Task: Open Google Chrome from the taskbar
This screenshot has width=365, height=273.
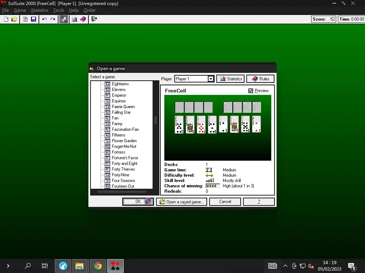Action: [98, 266]
